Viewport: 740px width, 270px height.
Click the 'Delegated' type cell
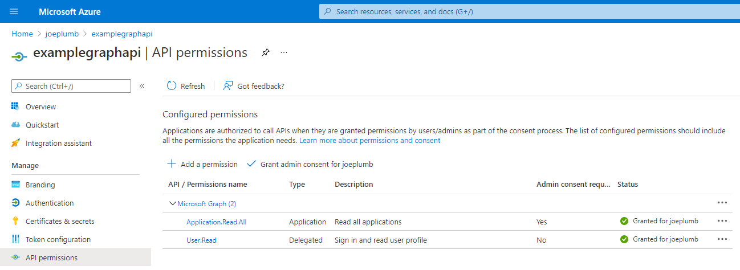pos(306,240)
